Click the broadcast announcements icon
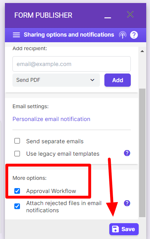 [x=122, y=35]
